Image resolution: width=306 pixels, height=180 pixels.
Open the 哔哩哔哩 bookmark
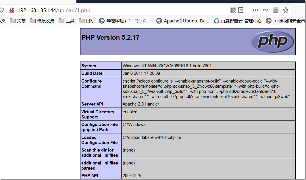tap(125, 21)
